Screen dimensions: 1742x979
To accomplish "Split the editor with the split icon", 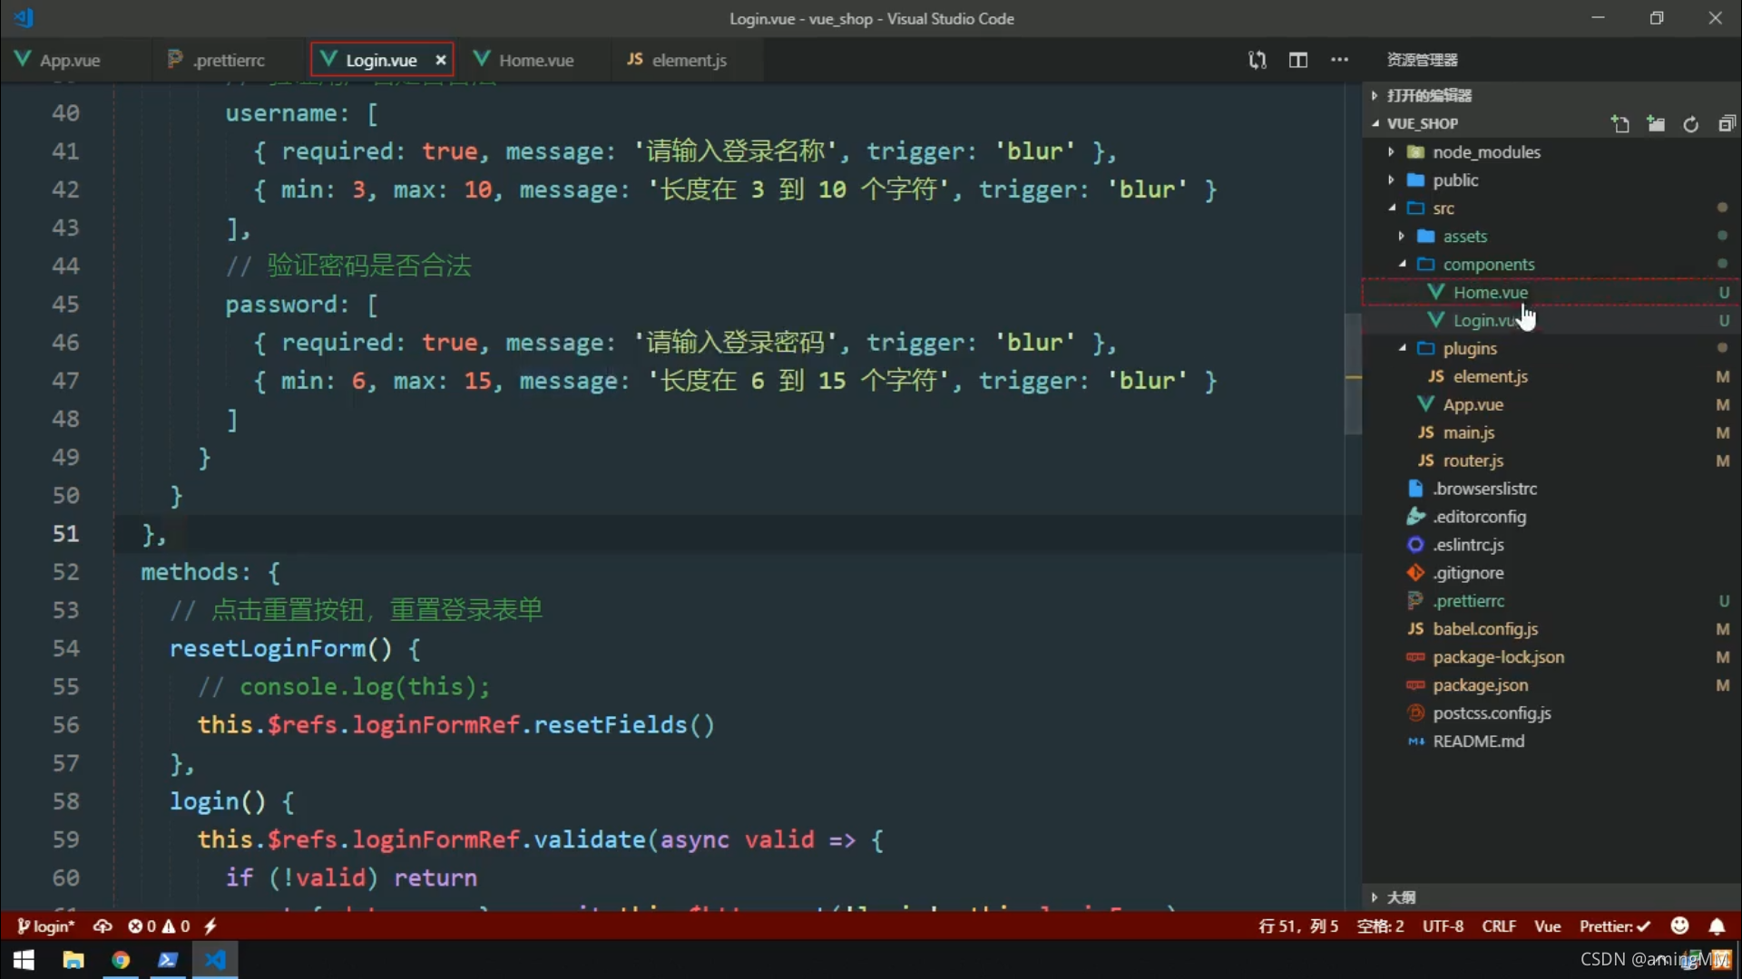I will coord(1298,60).
